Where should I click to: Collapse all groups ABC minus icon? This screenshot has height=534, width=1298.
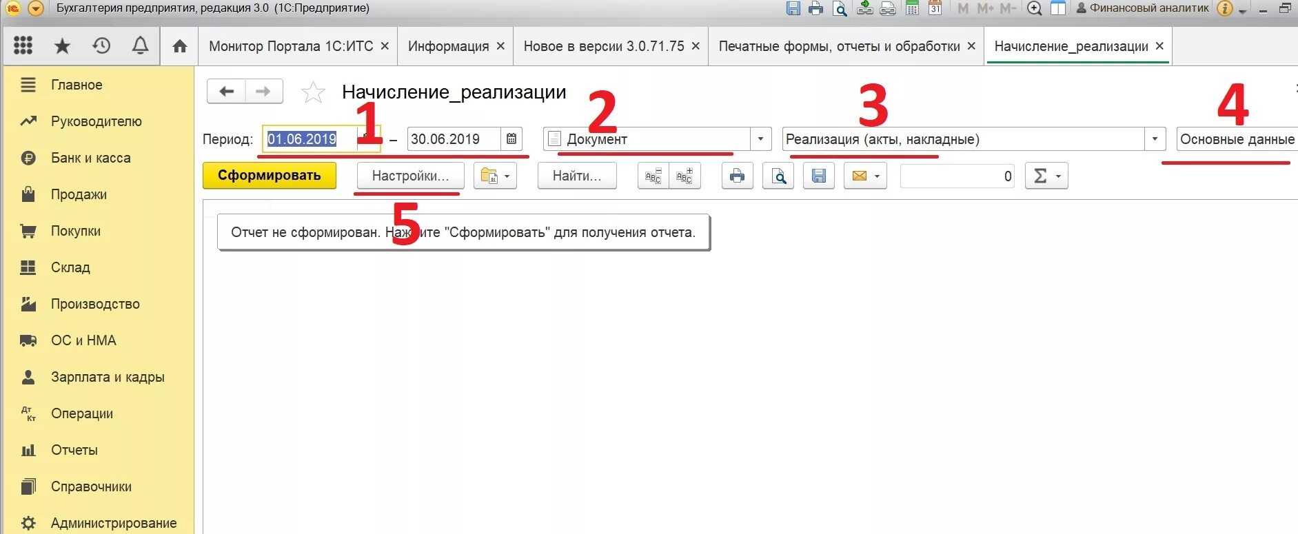coord(653,176)
